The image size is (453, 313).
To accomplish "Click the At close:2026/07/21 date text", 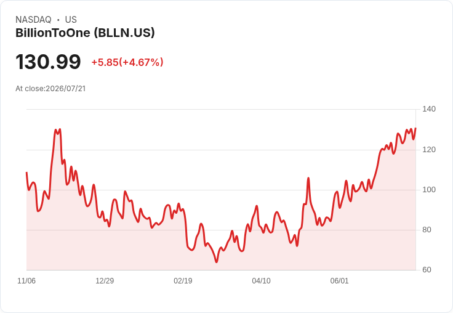I will pos(50,89).
